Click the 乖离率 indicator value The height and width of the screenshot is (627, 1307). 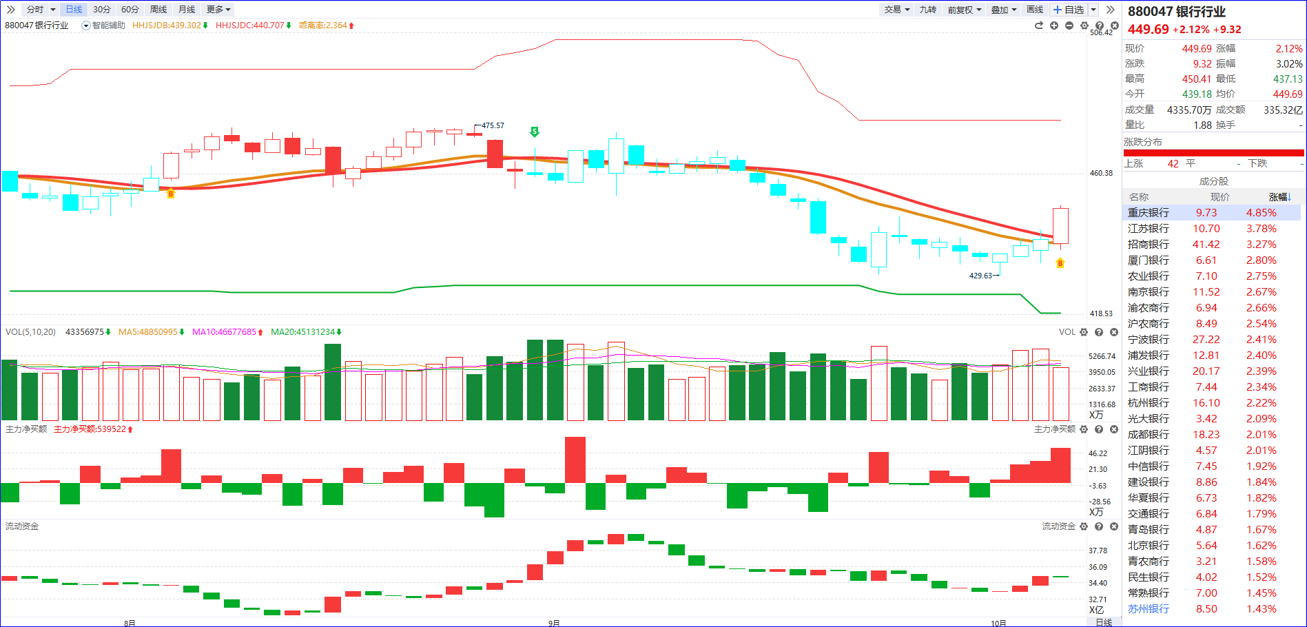coord(326,25)
